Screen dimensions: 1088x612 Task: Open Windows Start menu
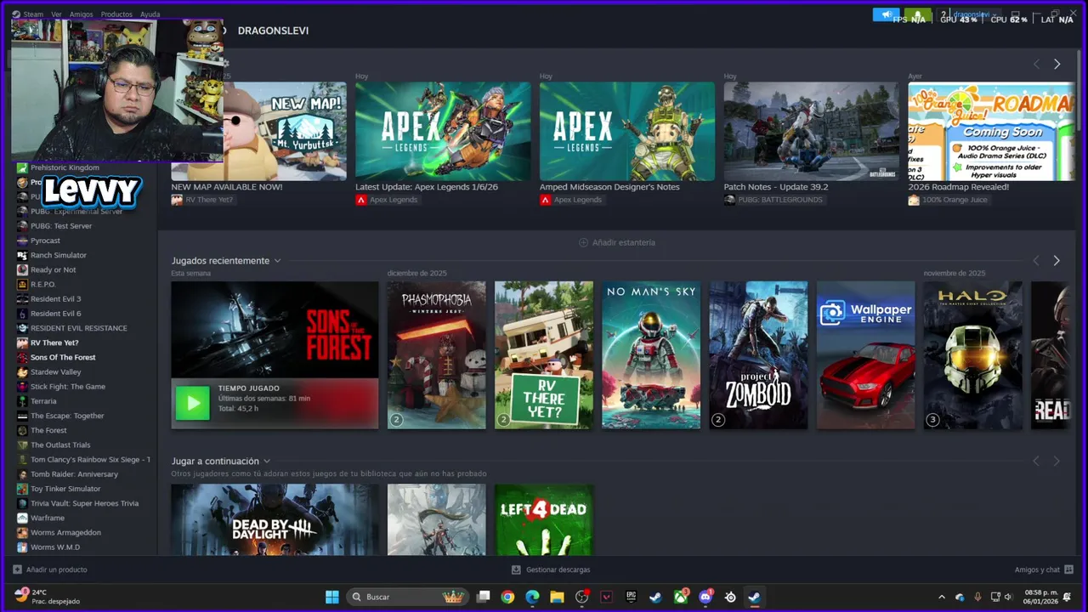332,597
